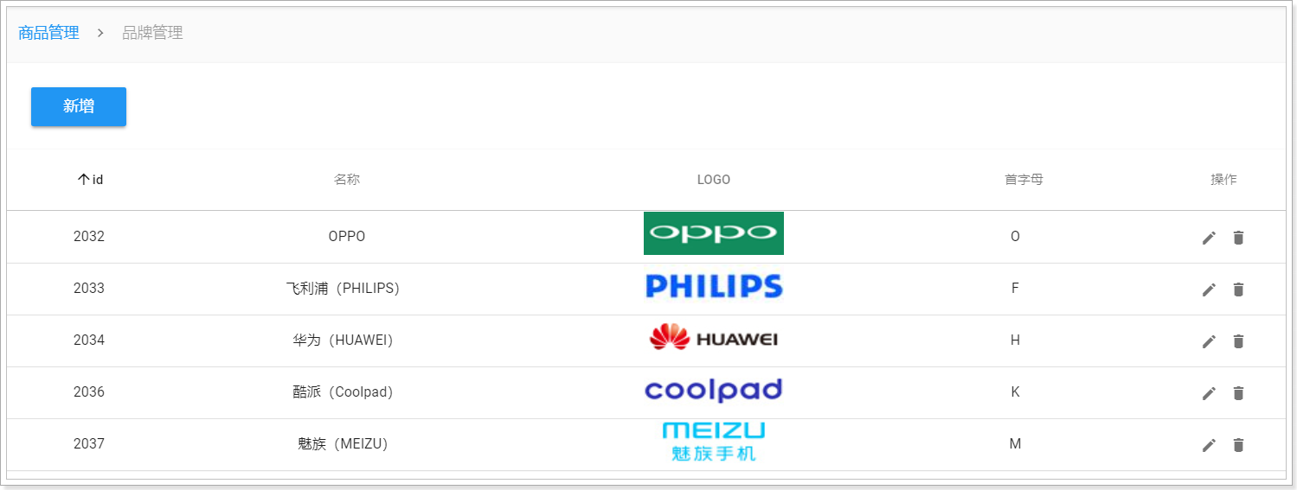Click the MEIZU logo thumbnail
This screenshot has height=490, width=1297.
tap(714, 442)
